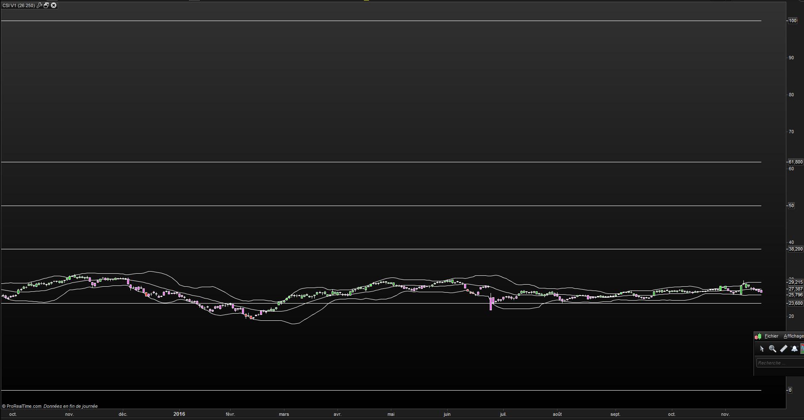Click the 0 level price label
The image size is (804, 420).
(790, 390)
